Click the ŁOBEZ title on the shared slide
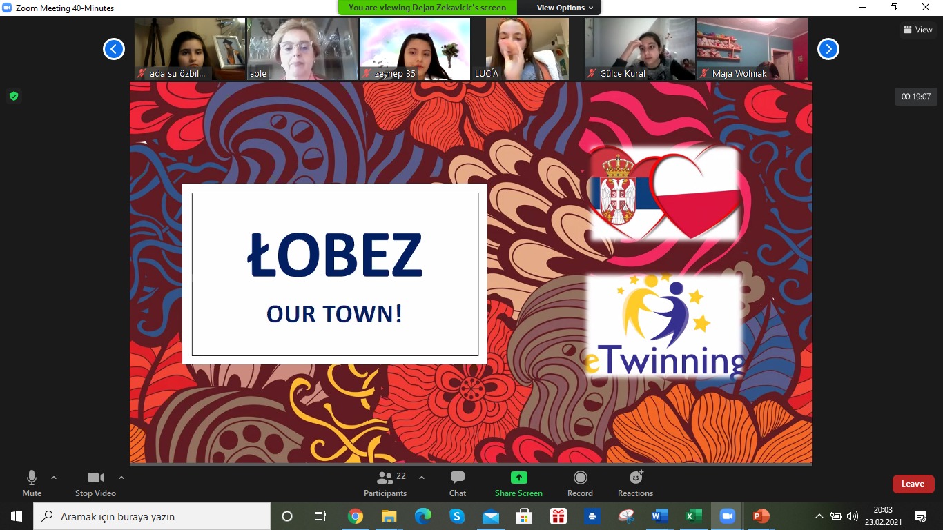The width and height of the screenshot is (943, 530). click(335, 254)
